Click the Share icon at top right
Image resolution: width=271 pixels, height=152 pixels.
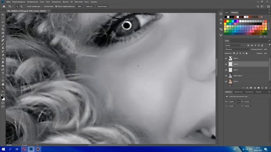[x=268, y=6]
